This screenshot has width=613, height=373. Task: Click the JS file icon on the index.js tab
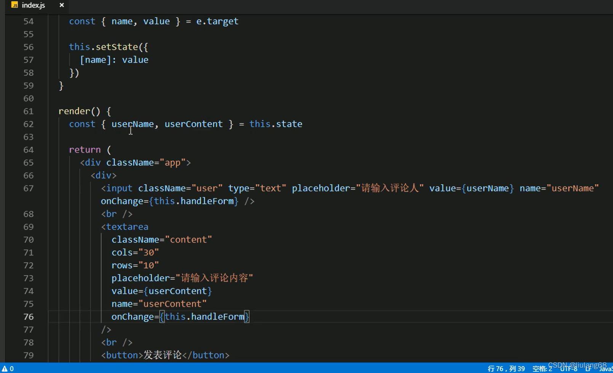14,5
